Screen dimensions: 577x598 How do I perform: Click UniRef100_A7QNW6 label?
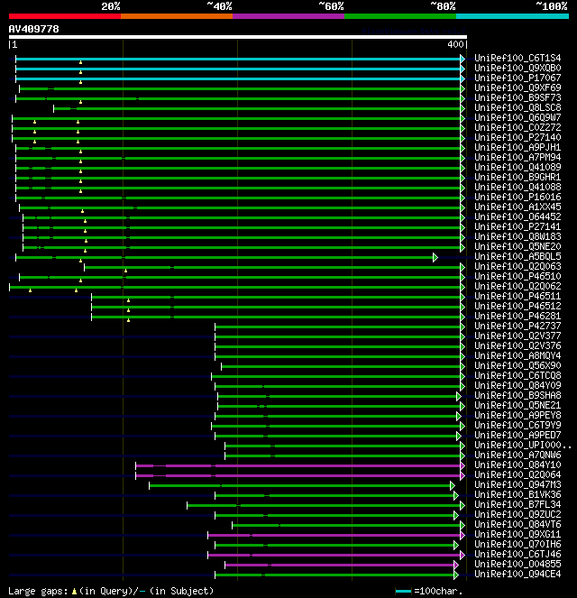click(x=517, y=455)
